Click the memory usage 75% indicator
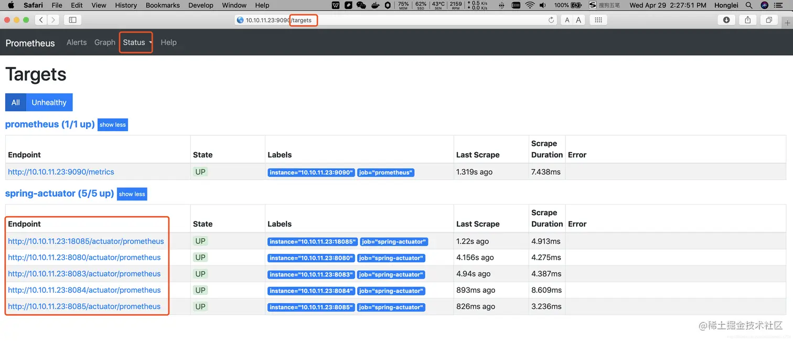Viewport: 793px width, 341px height. [403, 5]
